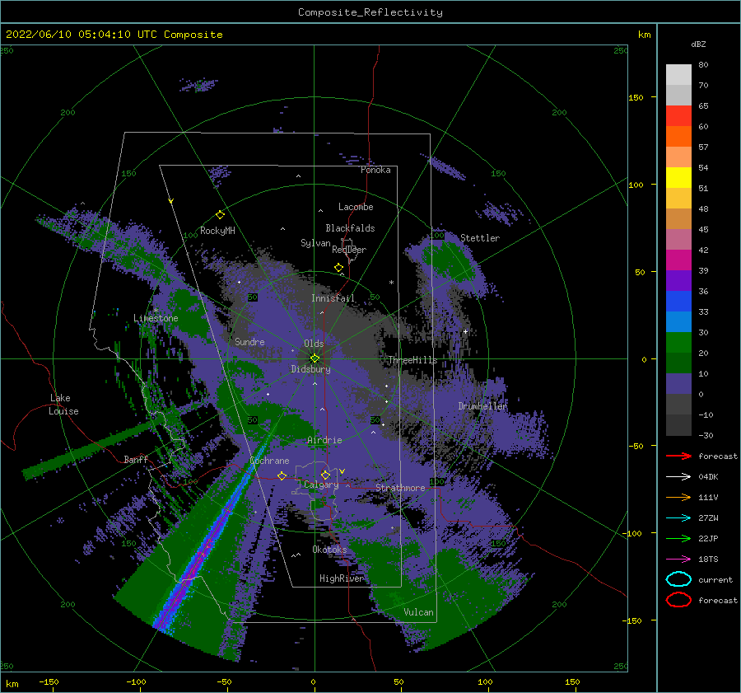Click the yellow diamond marker above Calgary
Screen dimensions: 741x693
pos(325,475)
